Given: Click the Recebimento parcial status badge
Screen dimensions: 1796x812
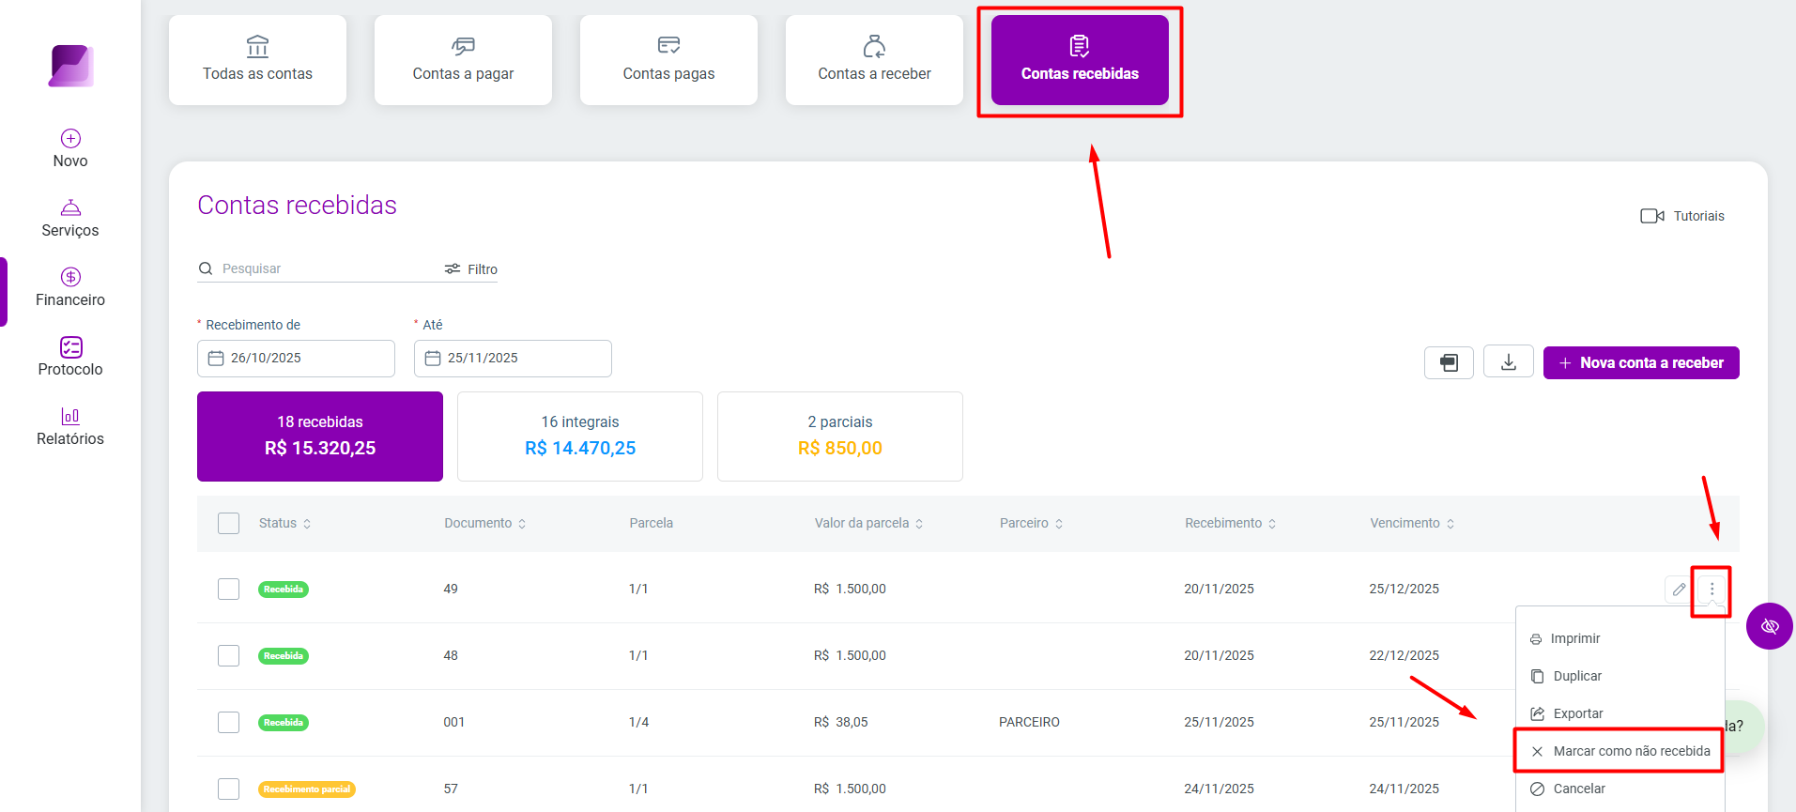Looking at the screenshot, I should coord(307,789).
